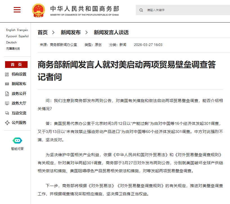
Task: Select the red 首页 sidebar menu item
Action: tap(16, 65)
